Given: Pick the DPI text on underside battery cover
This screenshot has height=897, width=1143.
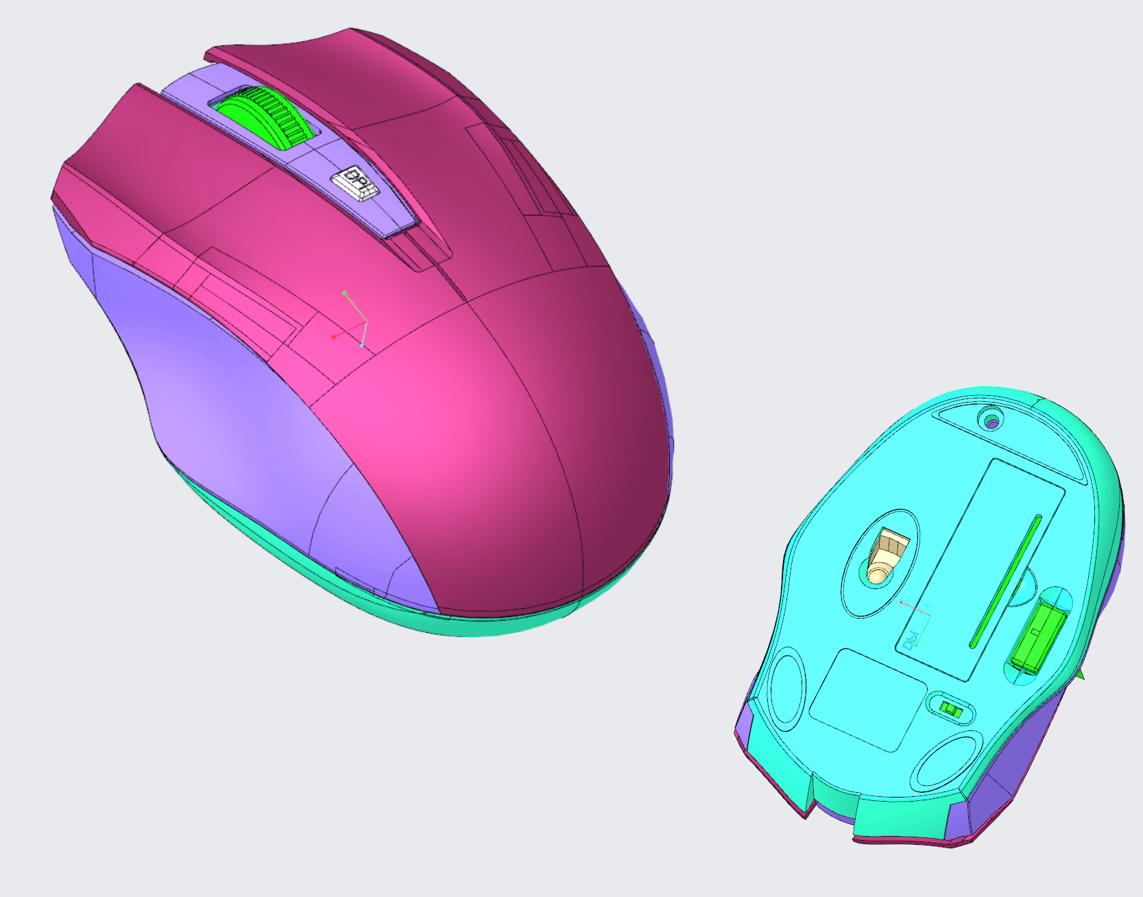Looking at the screenshot, I should [x=911, y=639].
